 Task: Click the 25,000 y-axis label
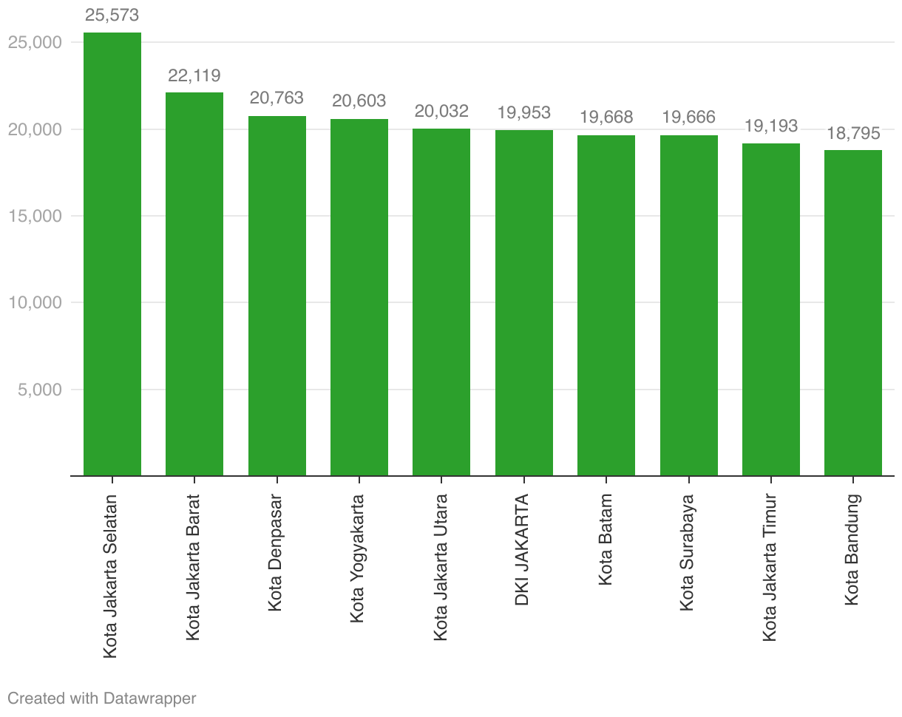(x=34, y=42)
